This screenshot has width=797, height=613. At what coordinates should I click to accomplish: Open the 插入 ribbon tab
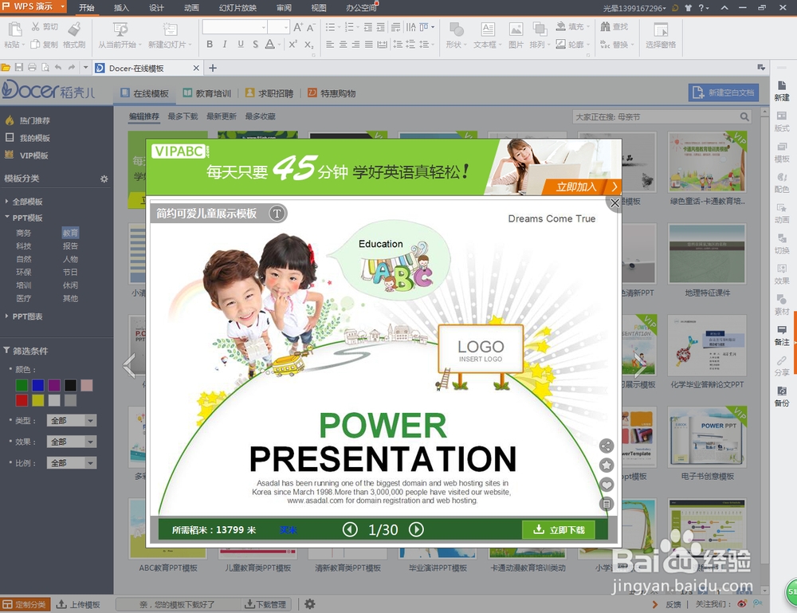click(x=121, y=8)
